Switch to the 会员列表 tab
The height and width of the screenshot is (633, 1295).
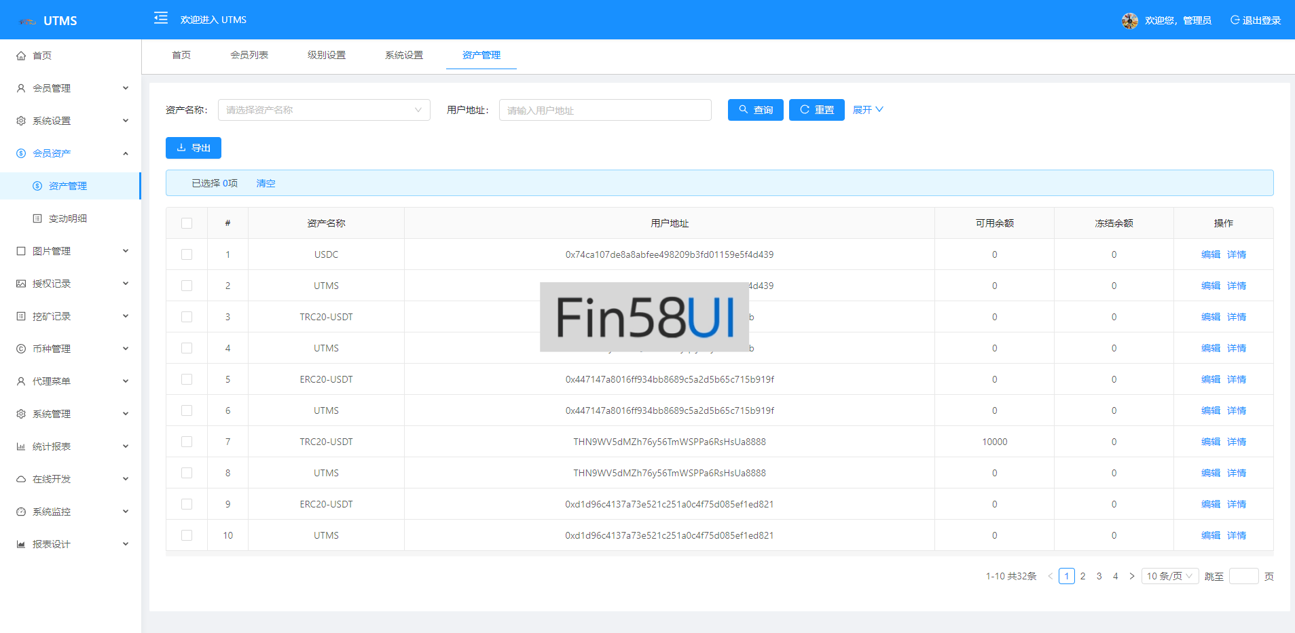click(x=249, y=55)
